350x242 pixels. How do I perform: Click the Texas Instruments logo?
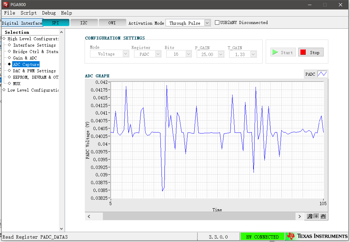317,236
